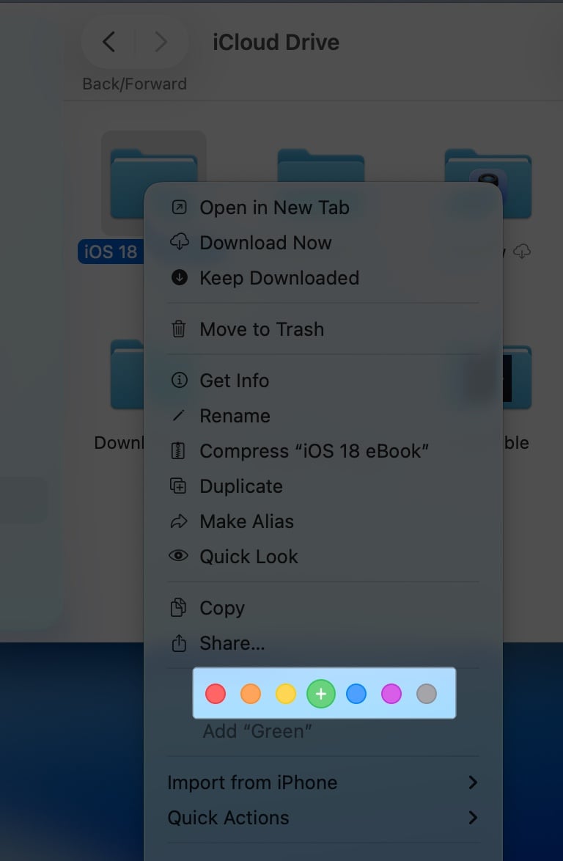Select Make Alias entry
This screenshot has height=861, width=563.
[323, 521]
